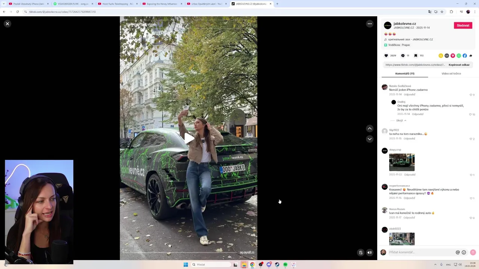Image resolution: width=479 pixels, height=269 pixels.
Task: Open File Explorer from taskbar
Action: 244,265
